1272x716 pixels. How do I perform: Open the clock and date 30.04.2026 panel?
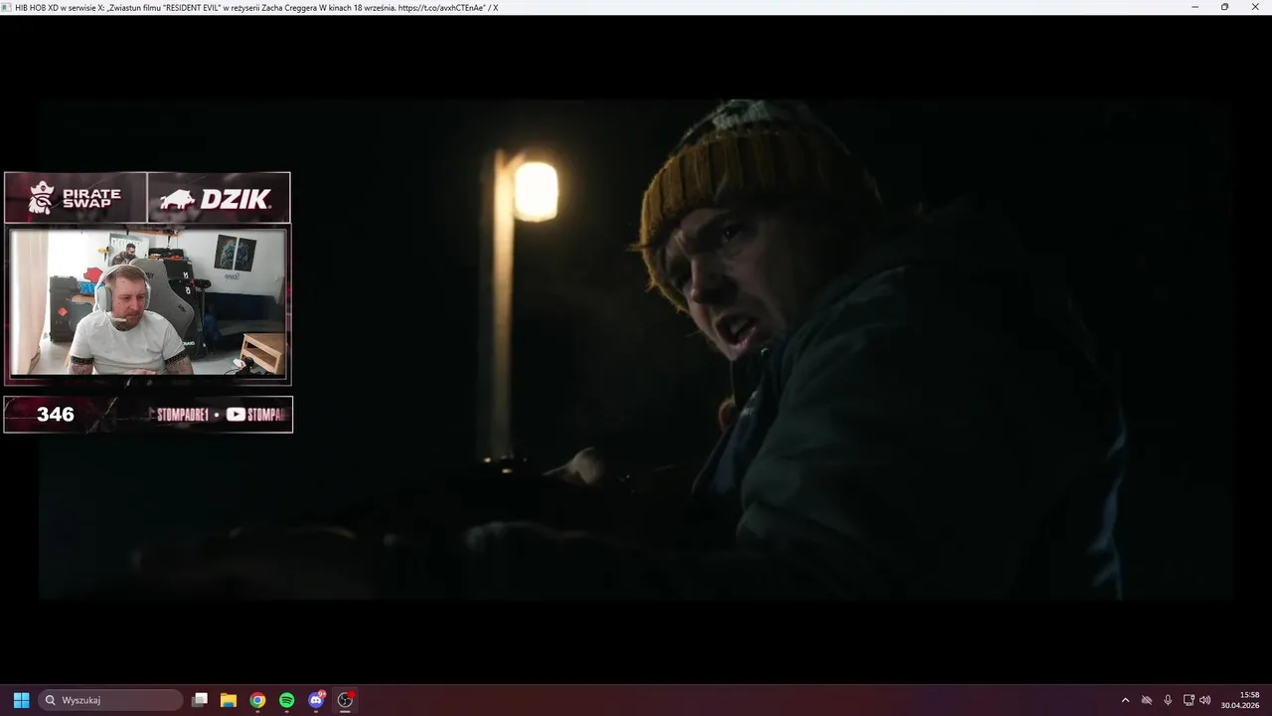pos(1241,700)
